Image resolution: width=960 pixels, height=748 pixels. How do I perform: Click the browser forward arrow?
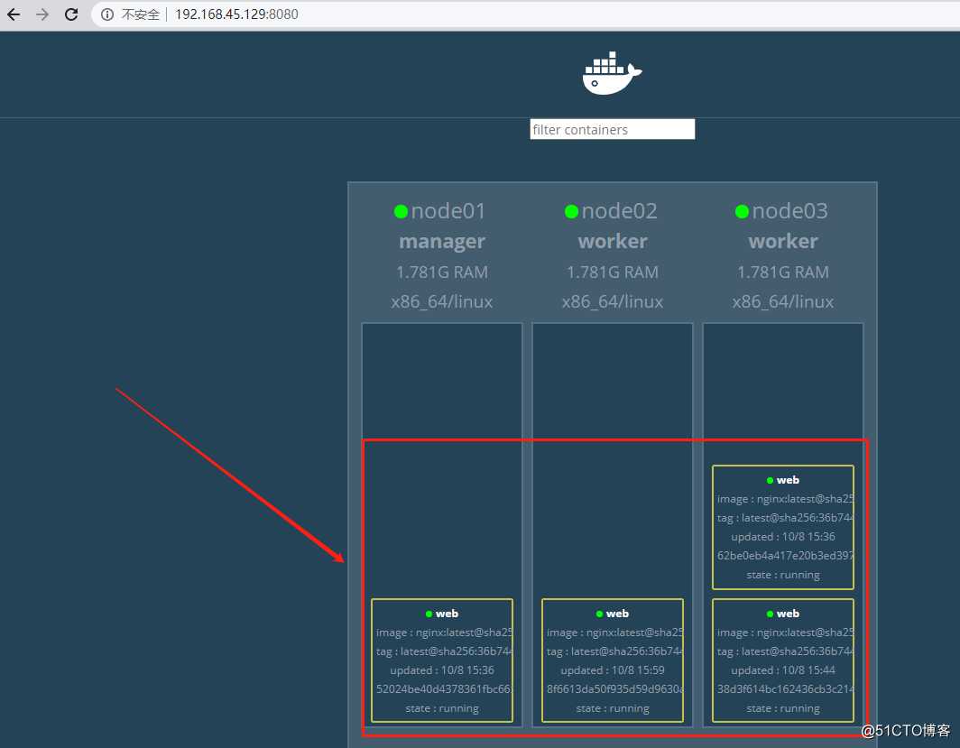point(42,14)
